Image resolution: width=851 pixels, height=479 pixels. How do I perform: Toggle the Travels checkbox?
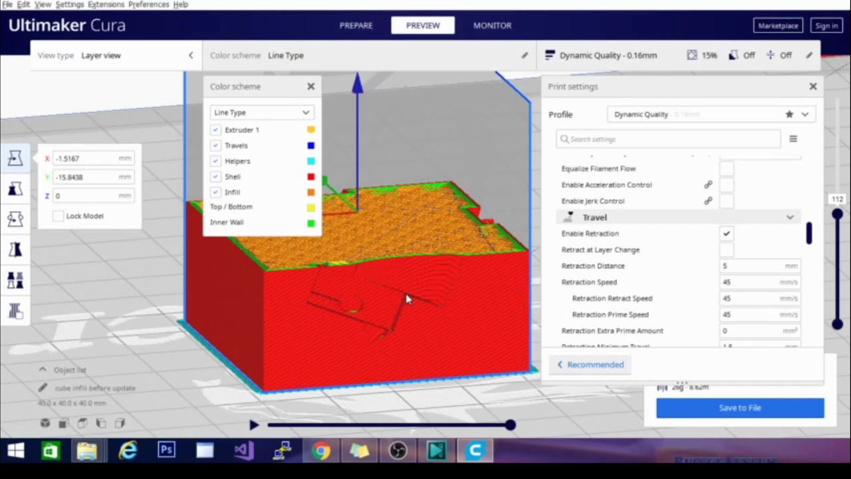pyautogui.click(x=215, y=145)
